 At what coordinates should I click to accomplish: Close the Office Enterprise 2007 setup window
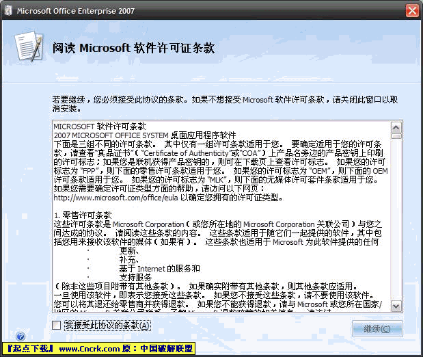point(412,11)
